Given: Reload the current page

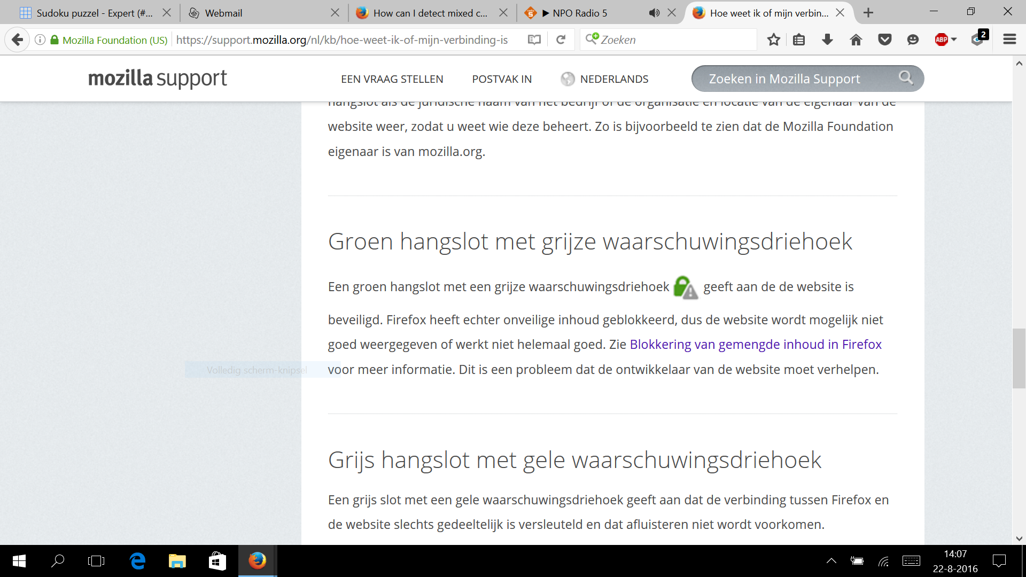Looking at the screenshot, I should [561, 40].
